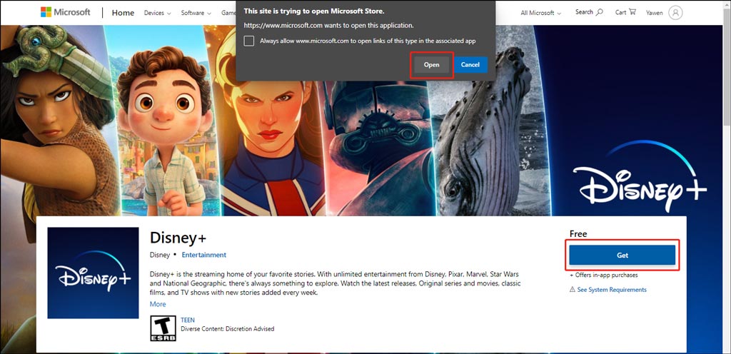Click the ESRB Teen rating badge
Image resolution: width=731 pixels, height=354 pixels.
click(x=161, y=328)
